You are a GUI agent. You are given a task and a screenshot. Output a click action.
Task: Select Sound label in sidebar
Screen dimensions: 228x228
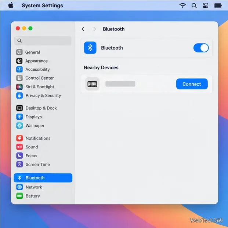click(32, 147)
